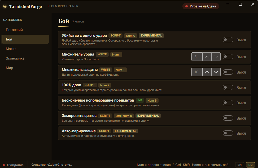Image resolution: width=258 pixels, height=168 pixels.
Task: Click the Убийство с одного удара title
Action: click(x=84, y=36)
